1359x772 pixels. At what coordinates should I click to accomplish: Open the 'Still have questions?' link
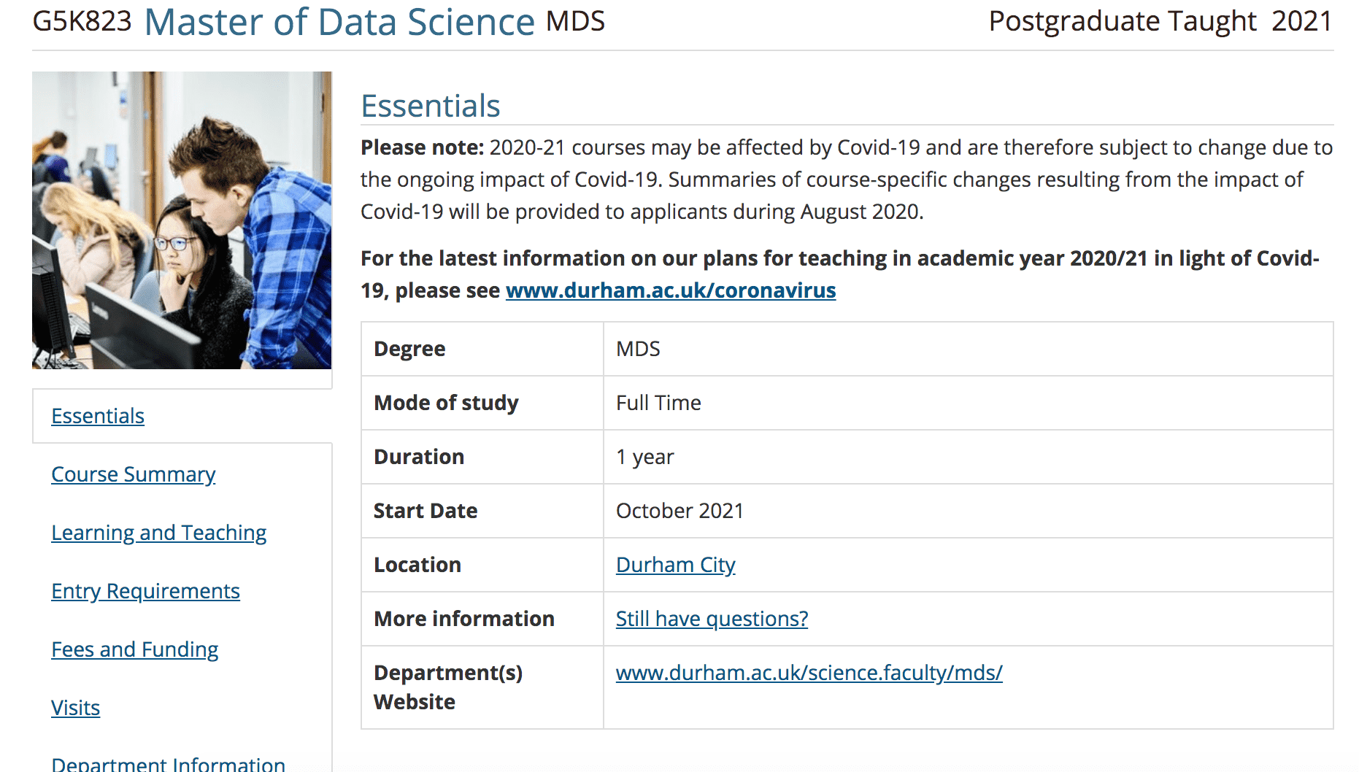click(712, 619)
